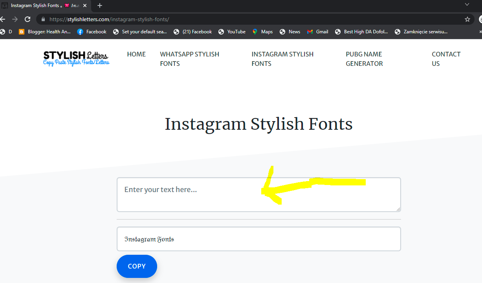The height and width of the screenshot is (283, 482).
Task: Click the Gmail bookmark icon
Action: tap(310, 32)
